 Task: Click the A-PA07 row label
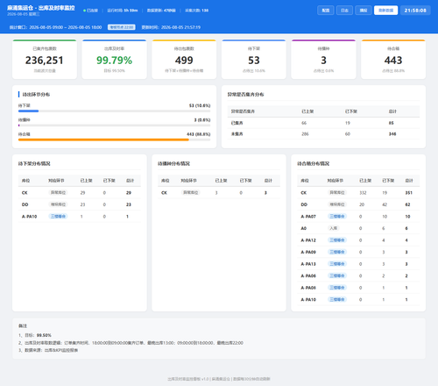(308, 217)
